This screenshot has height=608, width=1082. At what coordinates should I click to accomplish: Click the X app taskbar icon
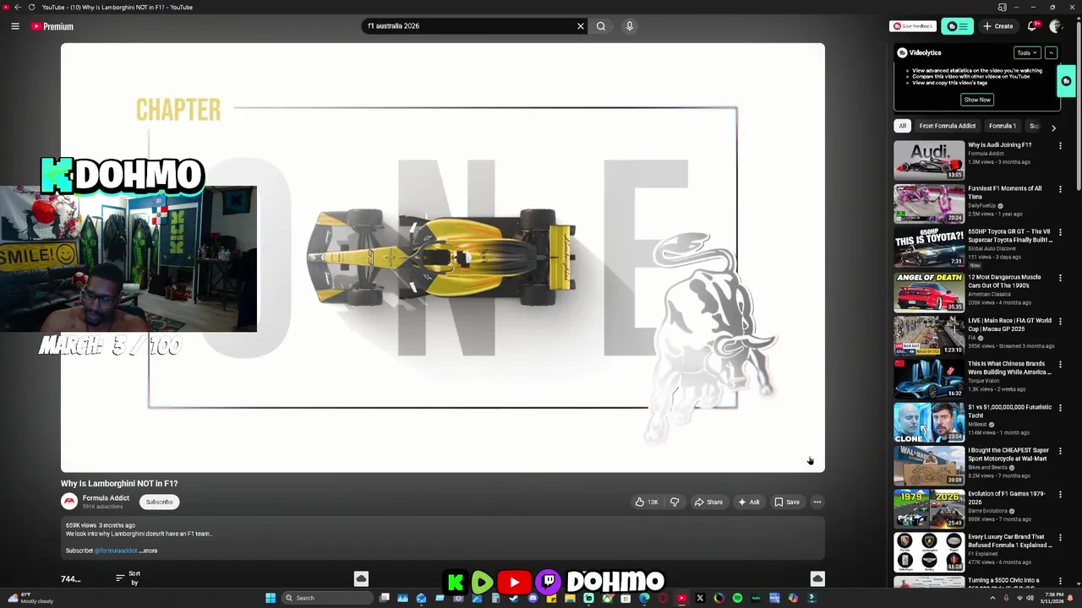(x=700, y=598)
